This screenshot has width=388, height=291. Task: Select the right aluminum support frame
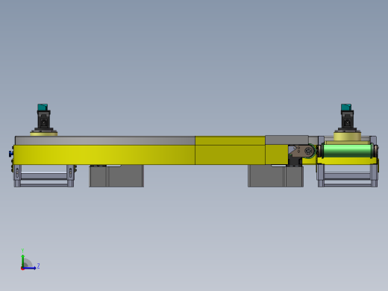348,176
